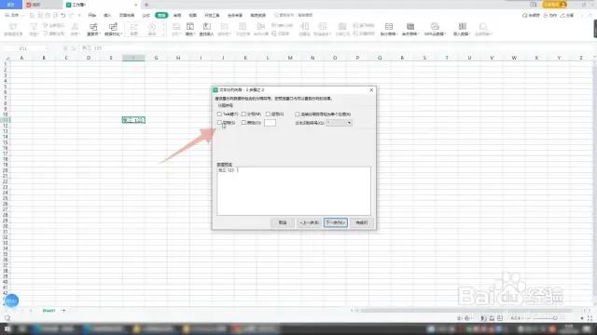Check the space delimiter checkbox
Screen dimensions: 597x335
coord(219,123)
